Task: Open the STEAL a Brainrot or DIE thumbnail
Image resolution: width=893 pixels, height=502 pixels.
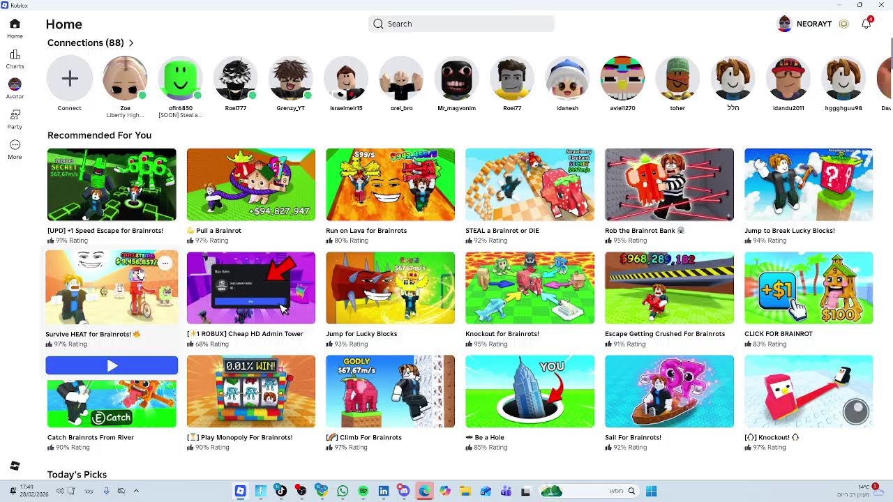Action: click(x=530, y=185)
